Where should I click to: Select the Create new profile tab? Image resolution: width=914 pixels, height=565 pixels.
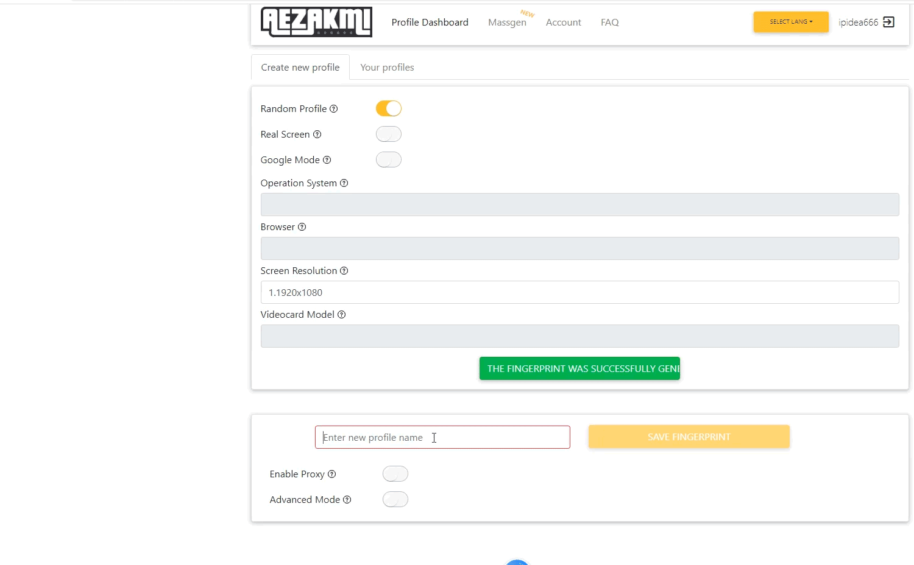[300, 68]
